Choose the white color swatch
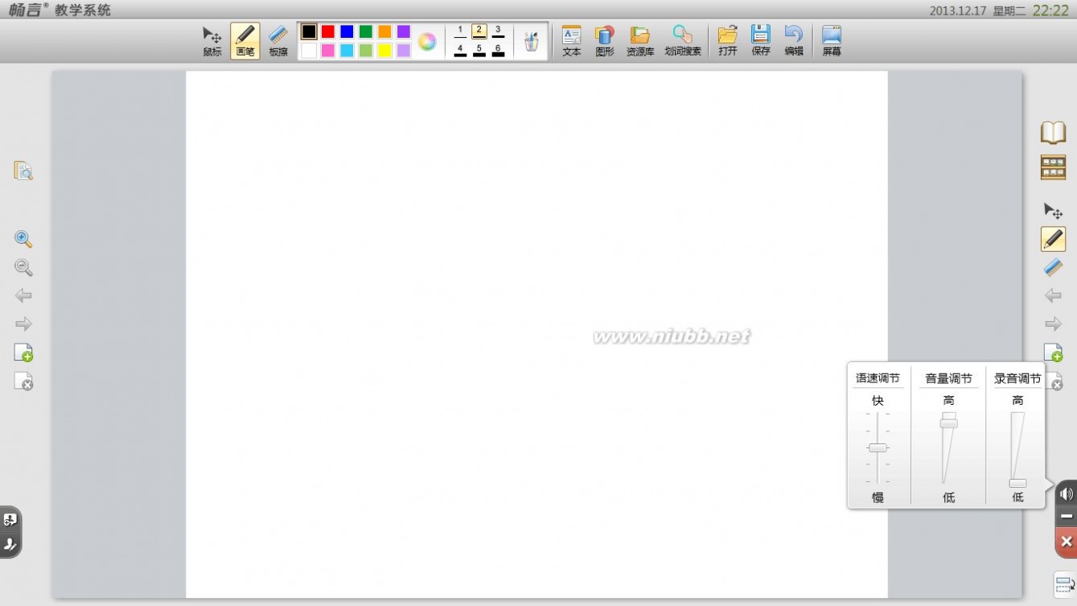Screen dimensions: 1077x606 tap(309, 51)
